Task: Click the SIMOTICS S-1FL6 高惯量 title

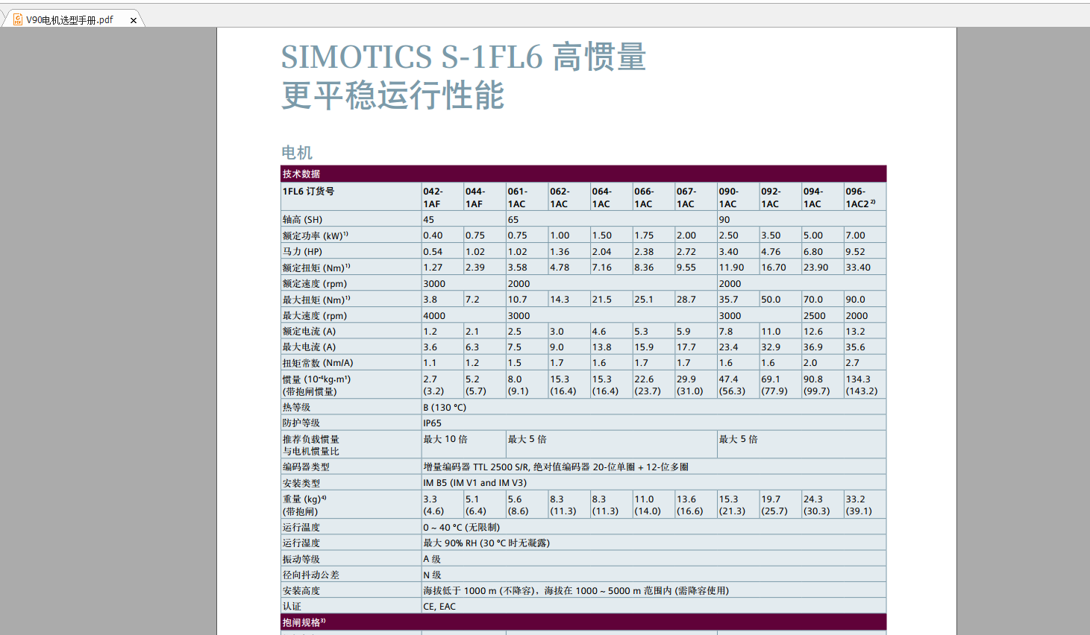Action: 463,57
